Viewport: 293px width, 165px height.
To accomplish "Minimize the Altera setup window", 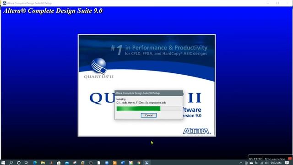I will click(268, 3).
